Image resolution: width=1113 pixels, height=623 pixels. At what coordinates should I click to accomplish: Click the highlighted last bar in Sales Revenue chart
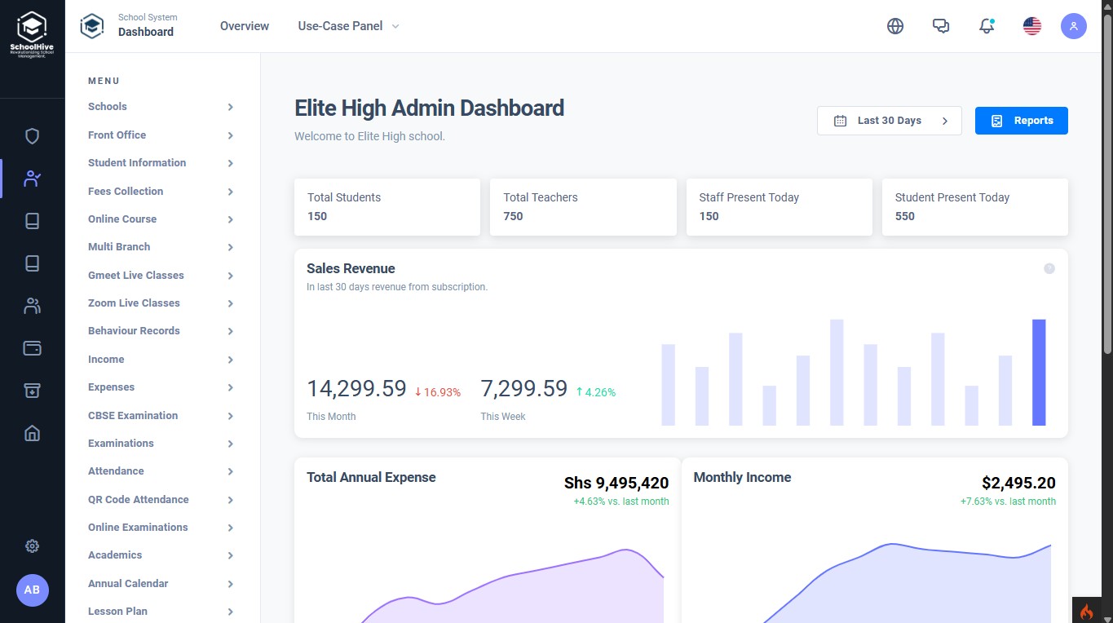pyautogui.click(x=1038, y=372)
